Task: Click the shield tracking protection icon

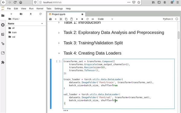Action: click(x=35, y=2)
